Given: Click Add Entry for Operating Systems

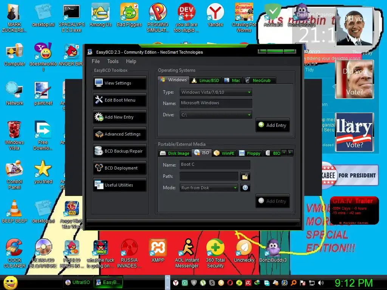Looking at the screenshot, I should pos(272,125).
